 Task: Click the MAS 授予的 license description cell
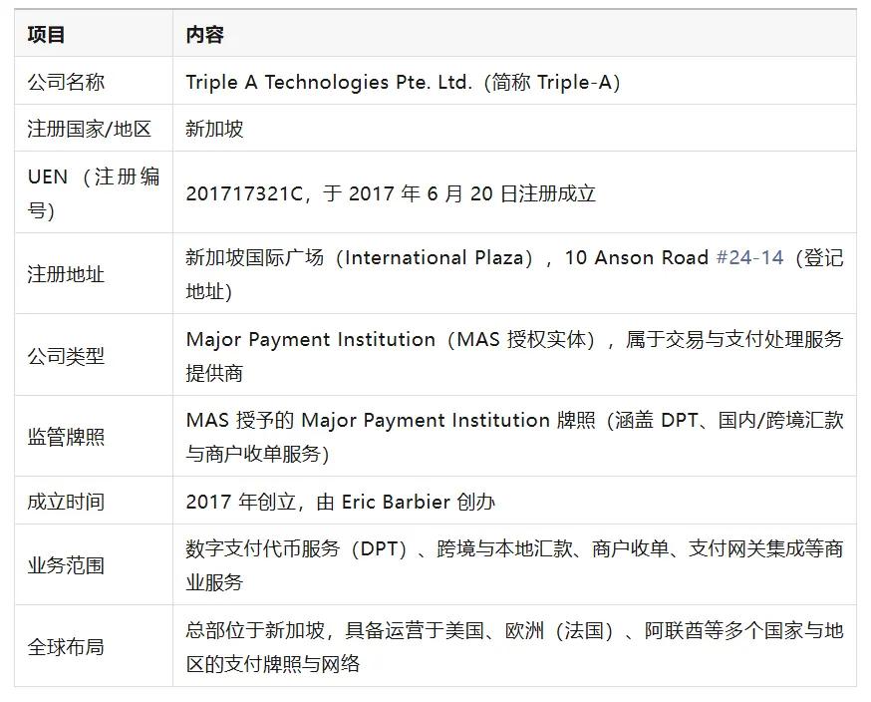(x=513, y=437)
